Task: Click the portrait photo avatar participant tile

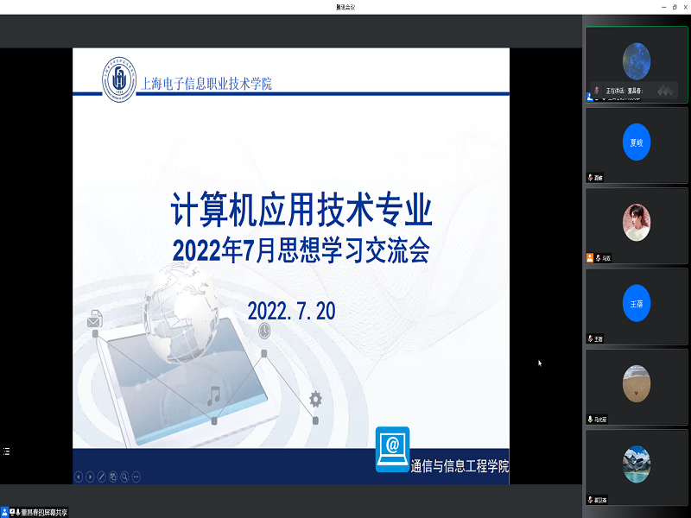Action: tap(637, 223)
